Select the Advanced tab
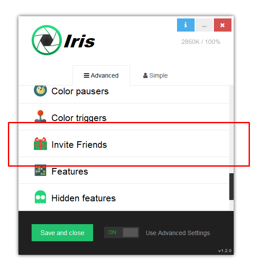 (x=101, y=75)
